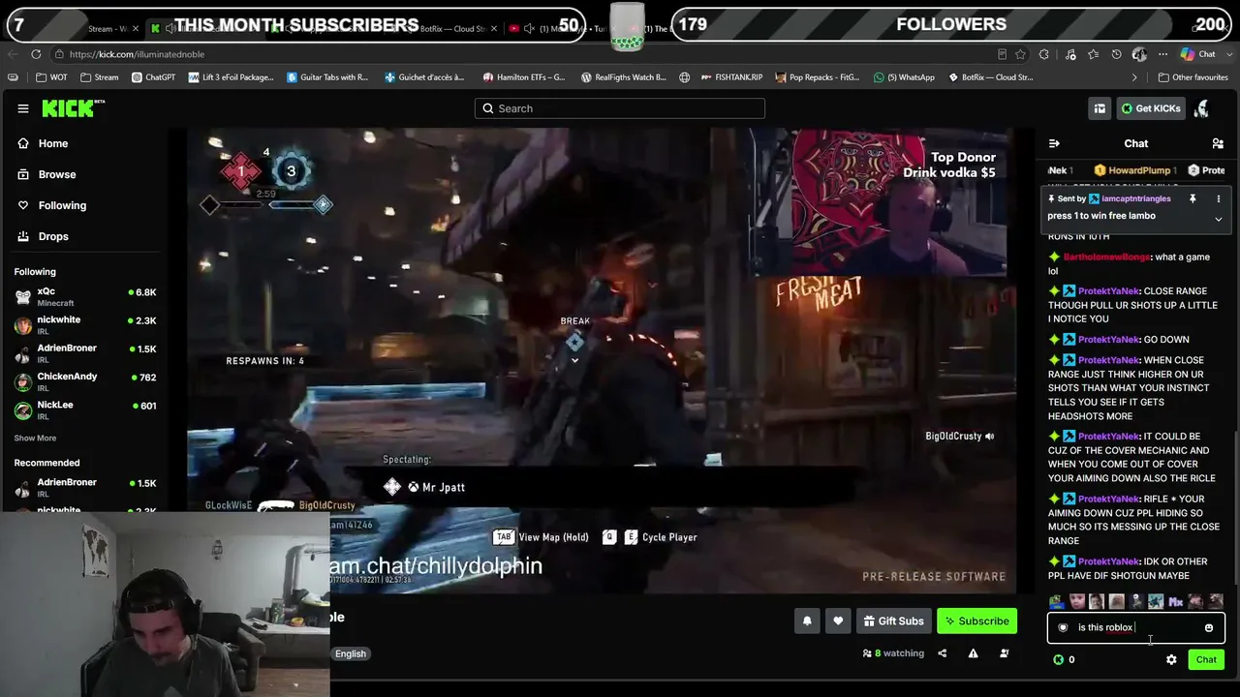
Task: Click BartholomewBongs username in chat
Action: (1106, 258)
